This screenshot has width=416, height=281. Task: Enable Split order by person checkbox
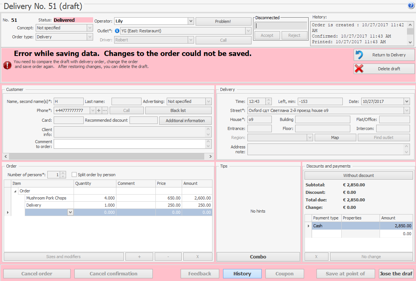[x=74, y=175]
